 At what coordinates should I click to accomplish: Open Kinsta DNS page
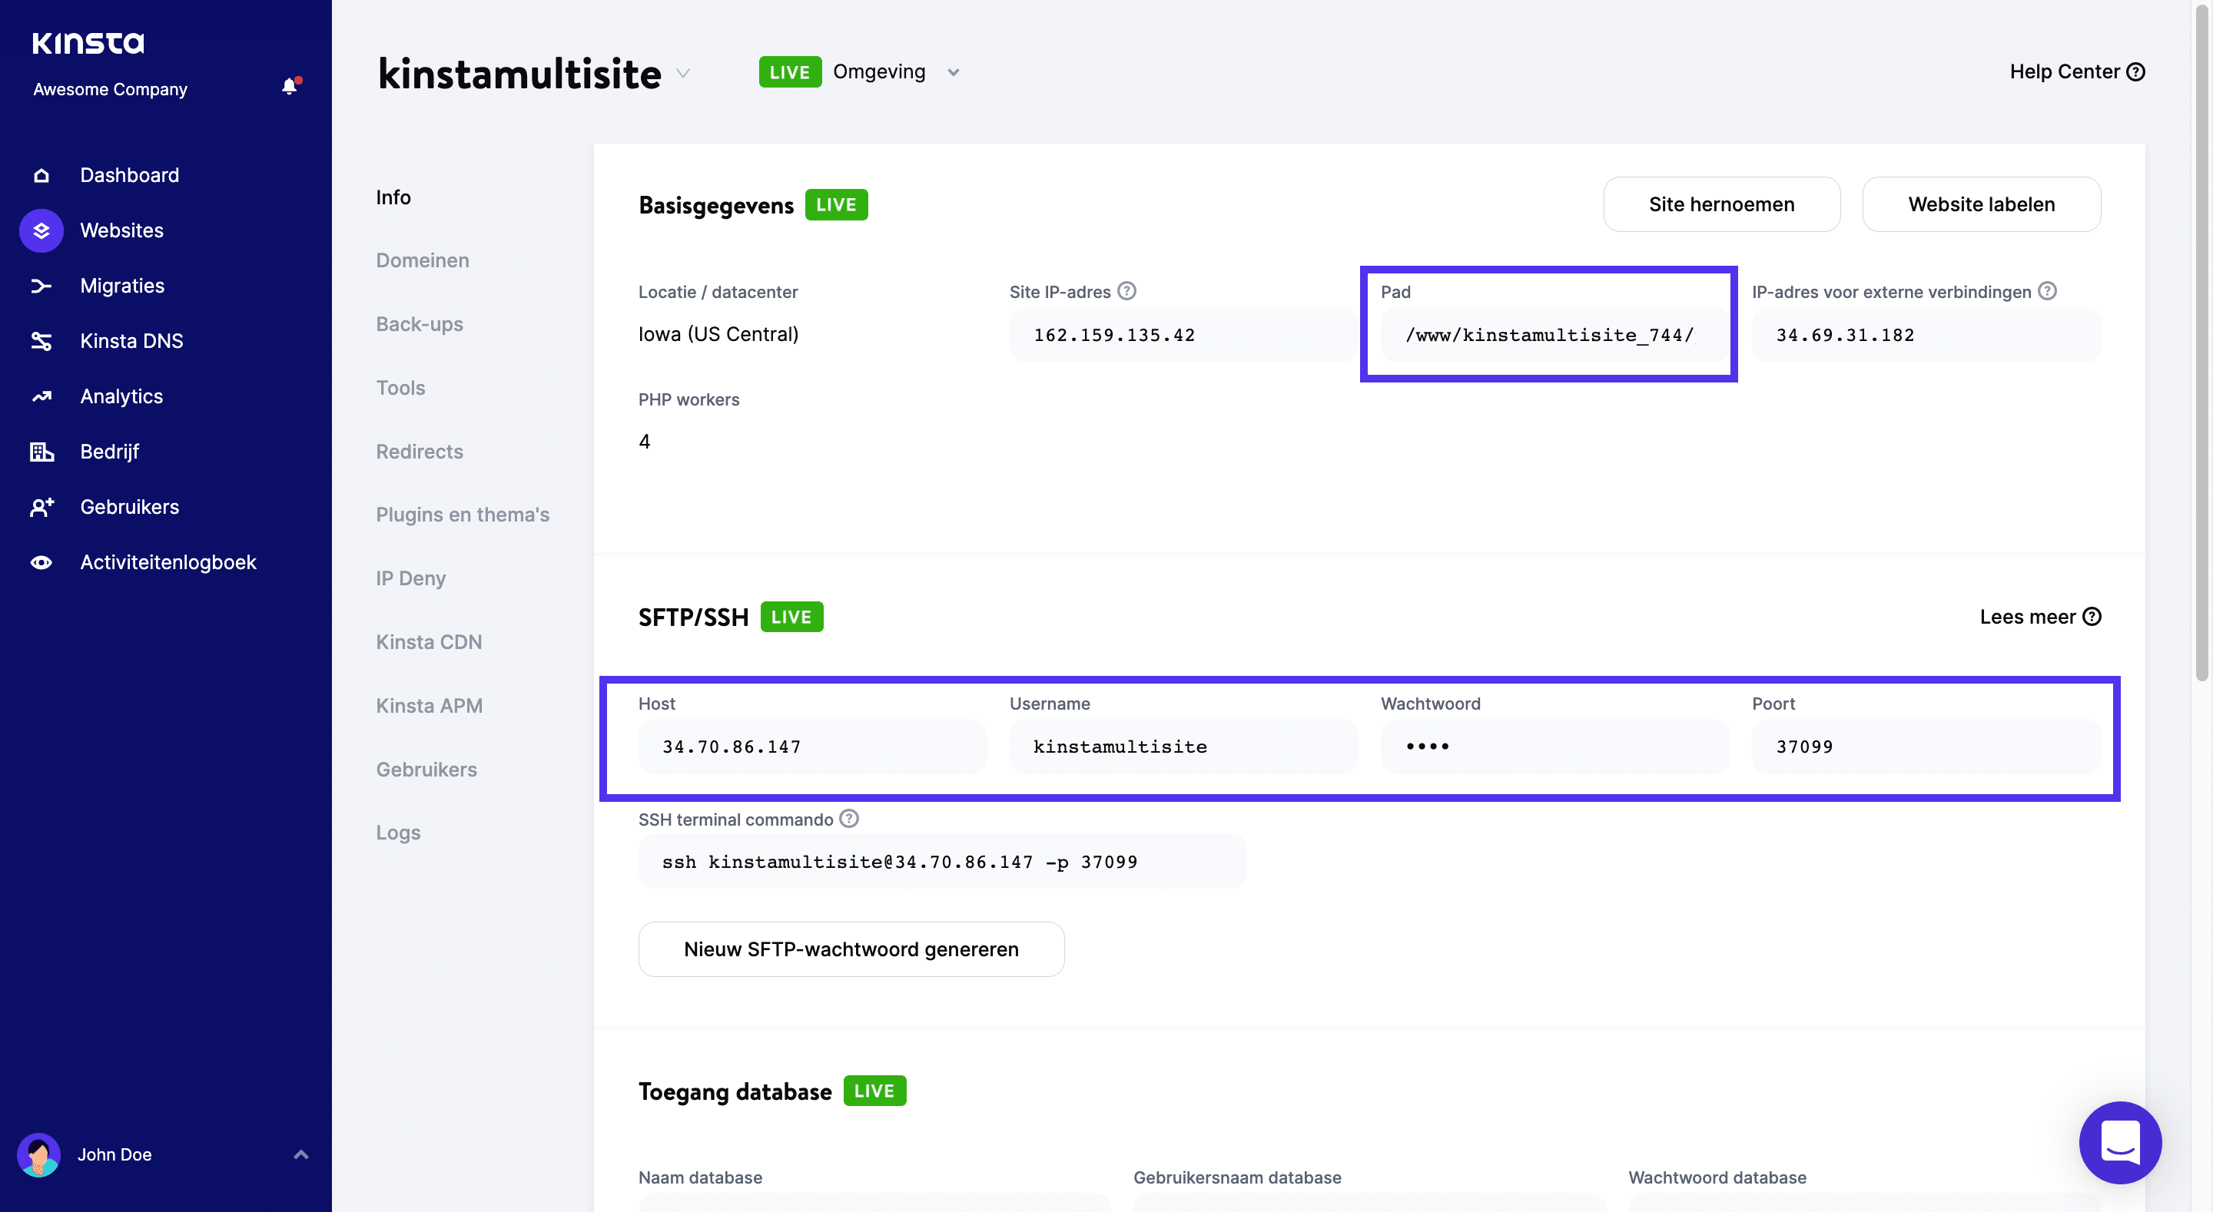pyautogui.click(x=131, y=341)
